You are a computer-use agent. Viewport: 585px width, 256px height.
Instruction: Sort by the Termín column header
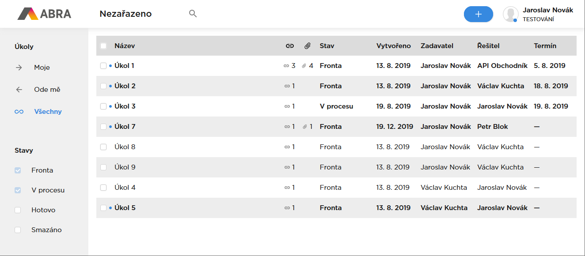pyautogui.click(x=545, y=46)
